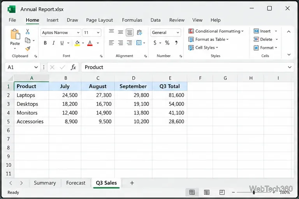Screen dimensions: 299x199
Task: Apply Accounting dollar format
Action: coord(155,43)
